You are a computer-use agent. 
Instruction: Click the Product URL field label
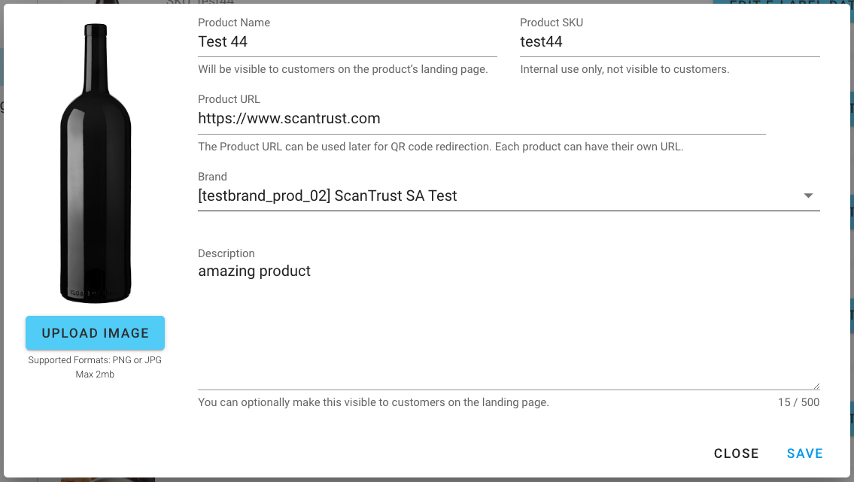pyautogui.click(x=229, y=99)
